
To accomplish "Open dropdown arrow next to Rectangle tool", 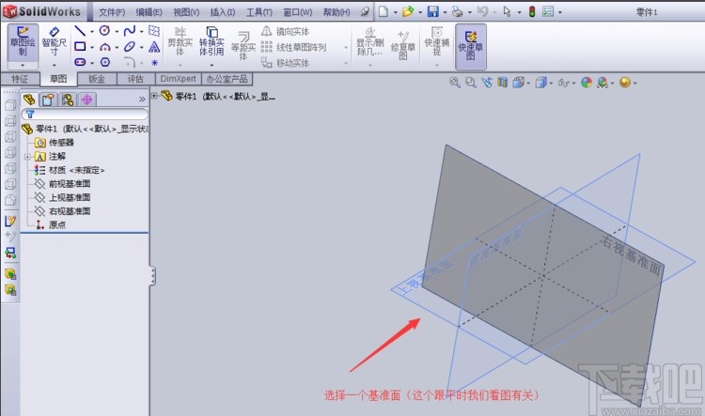I will pos(92,47).
